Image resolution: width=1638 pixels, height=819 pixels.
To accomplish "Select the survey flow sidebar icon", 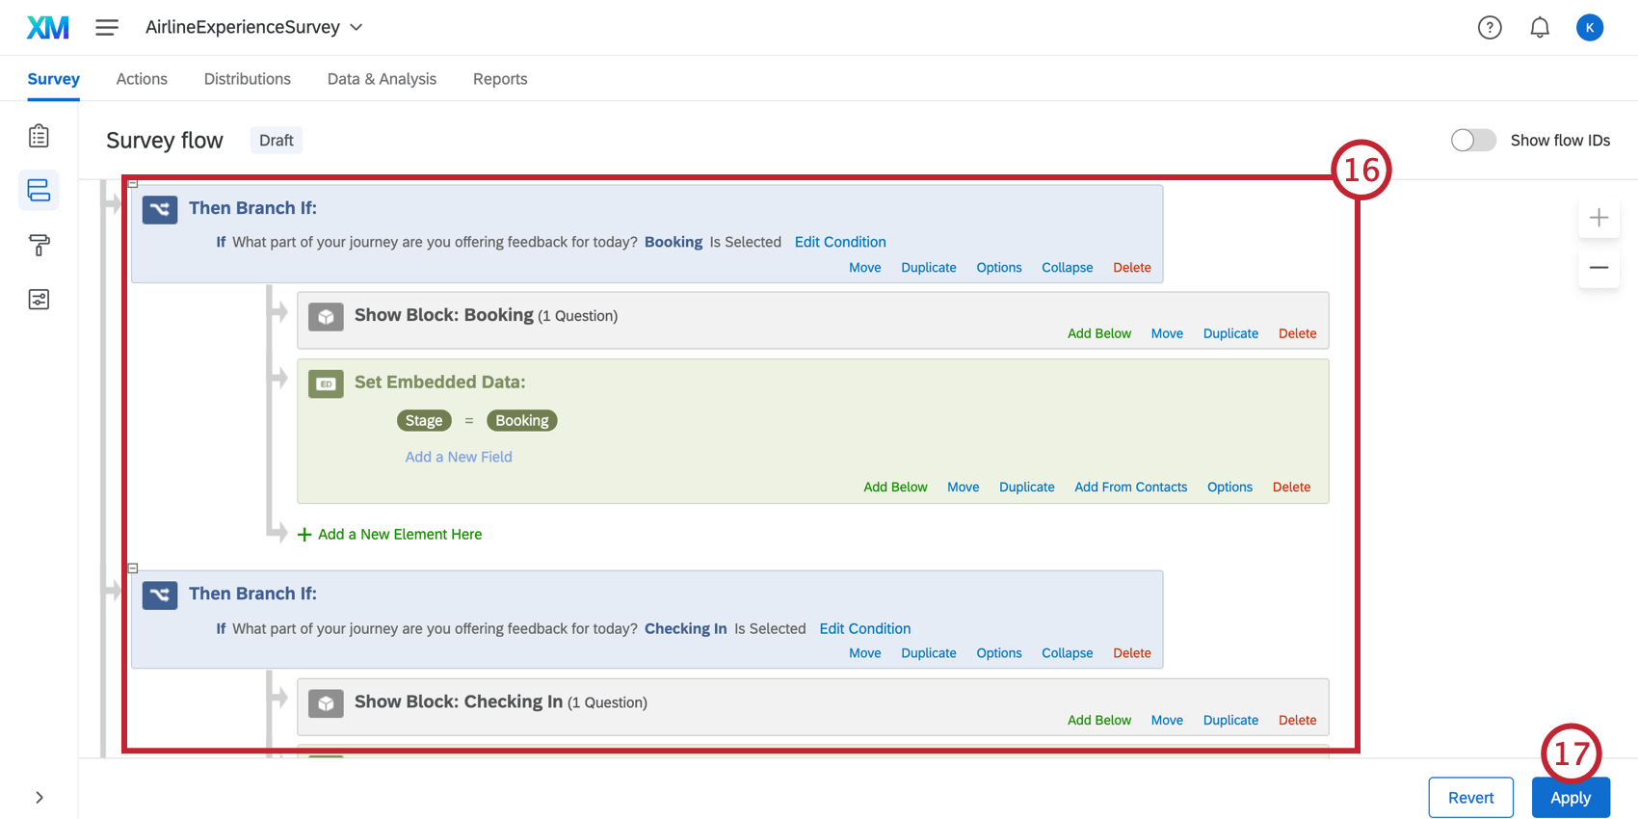I will point(39,190).
